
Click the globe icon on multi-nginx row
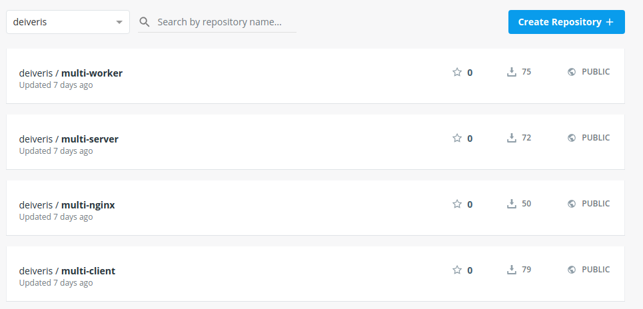tap(572, 204)
